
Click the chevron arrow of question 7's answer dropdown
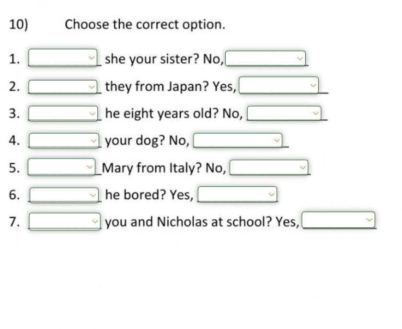(369, 220)
